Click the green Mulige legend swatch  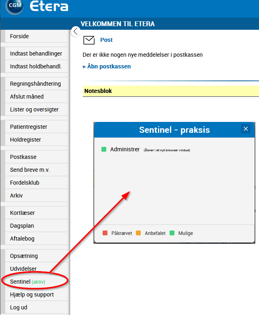point(172,233)
